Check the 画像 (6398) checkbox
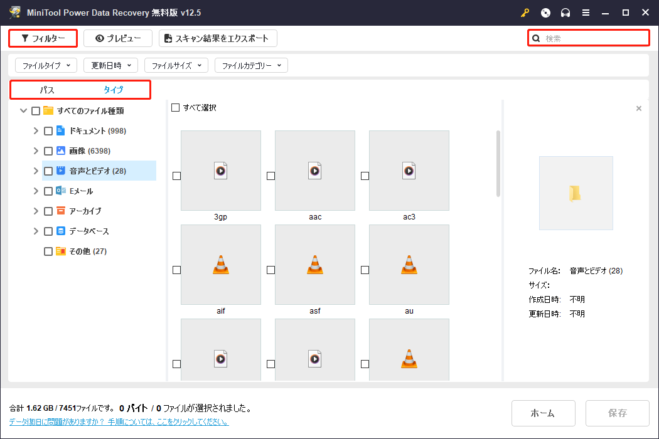Image resolution: width=659 pixels, height=439 pixels. (48, 151)
